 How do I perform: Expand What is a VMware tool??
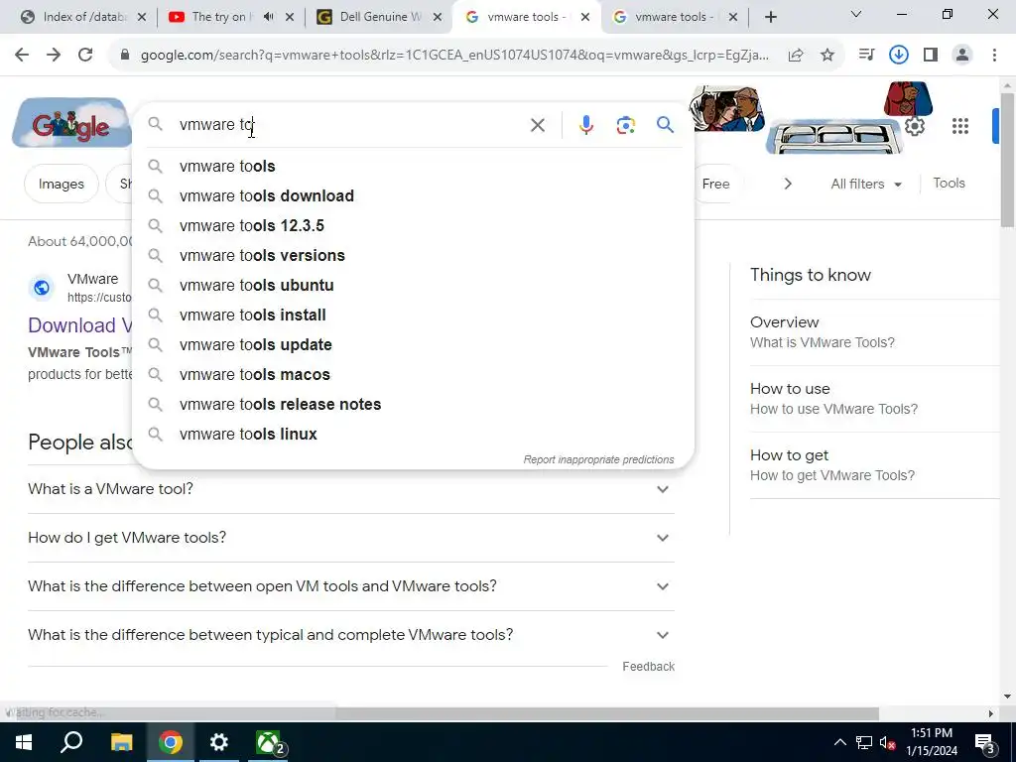[350, 489]
